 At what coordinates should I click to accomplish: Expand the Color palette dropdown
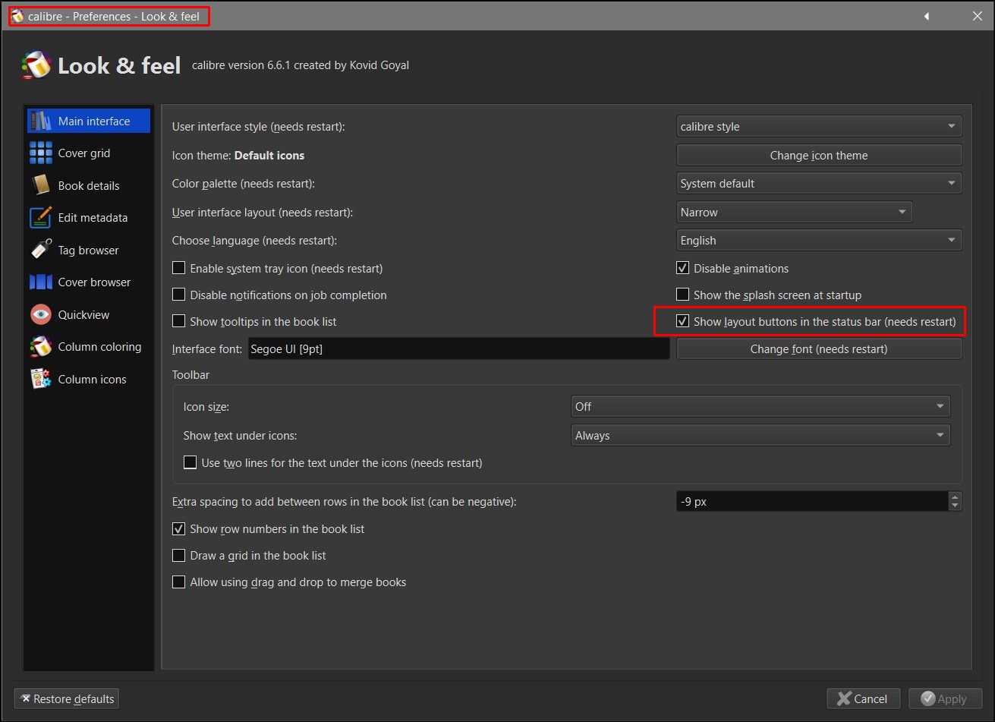point(819,184)
